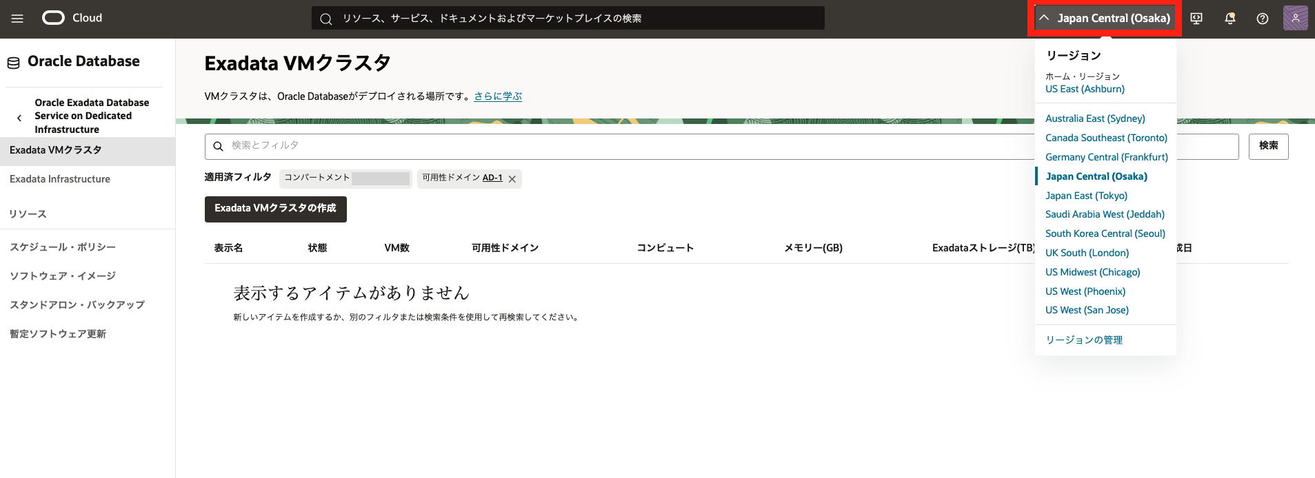Click the 検索とフィルタ search filter field
Screen dimensions: 1315x478
621,146
